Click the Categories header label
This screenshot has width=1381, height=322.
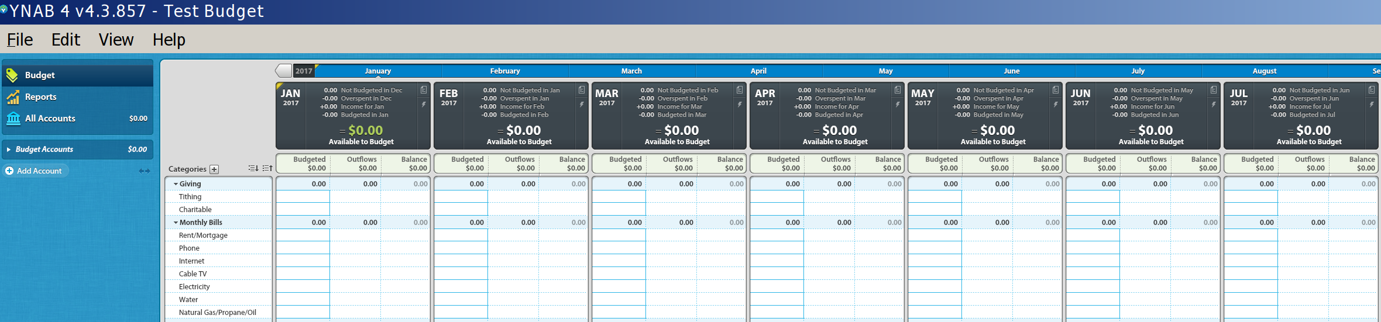click(187, 169)
